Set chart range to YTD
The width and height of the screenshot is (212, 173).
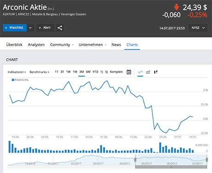pos(95,72)
